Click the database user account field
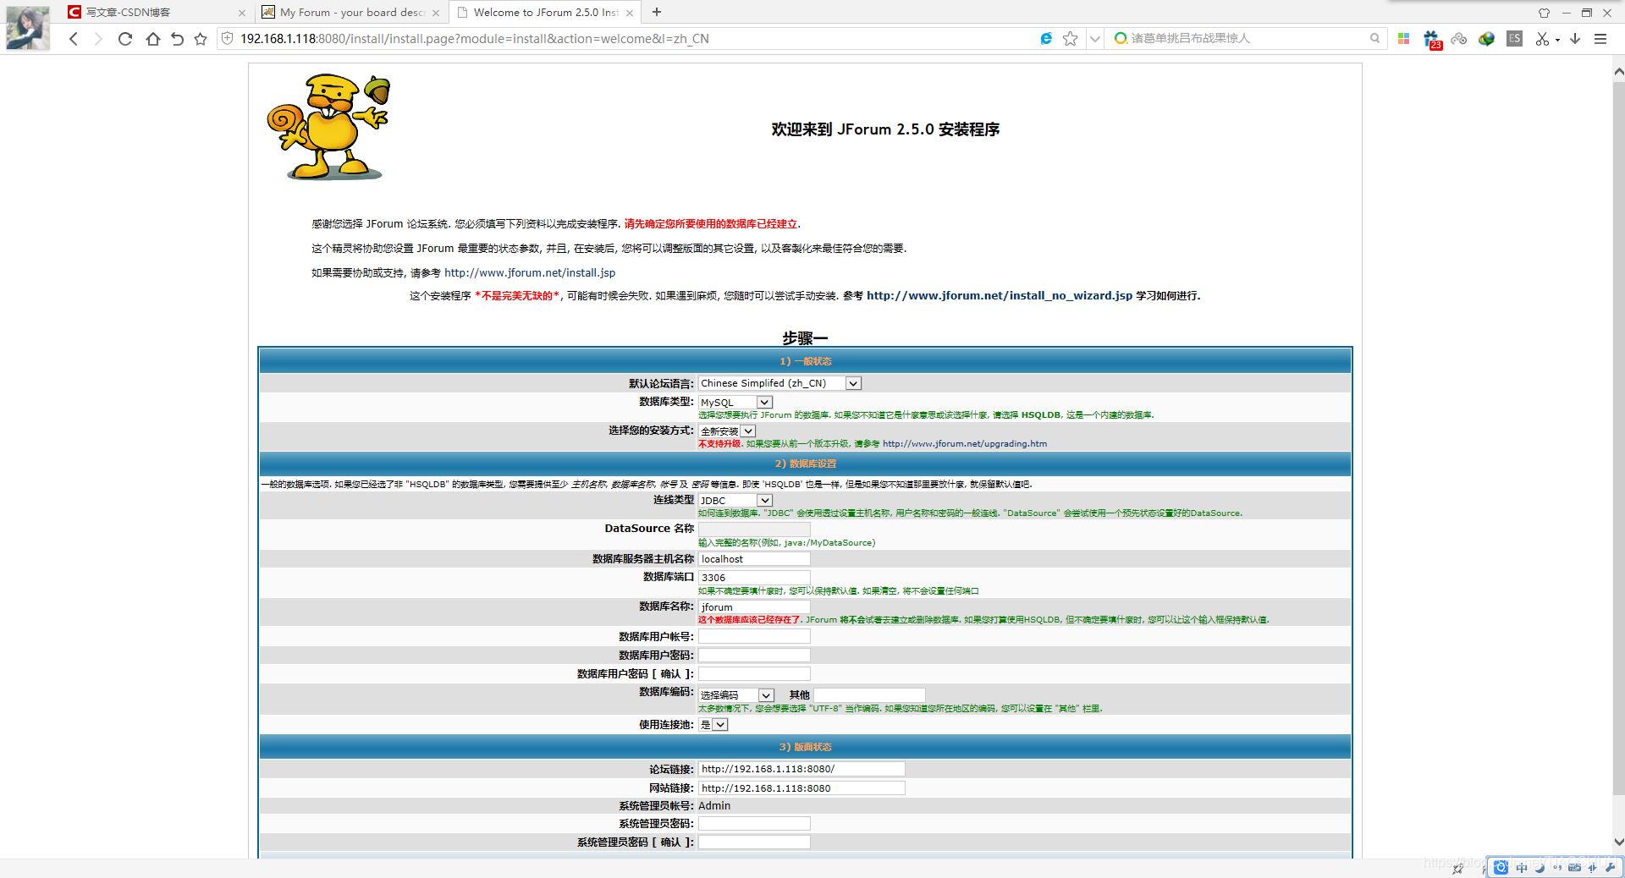This screenshot has height=878, width=1625. coord(754,637)
